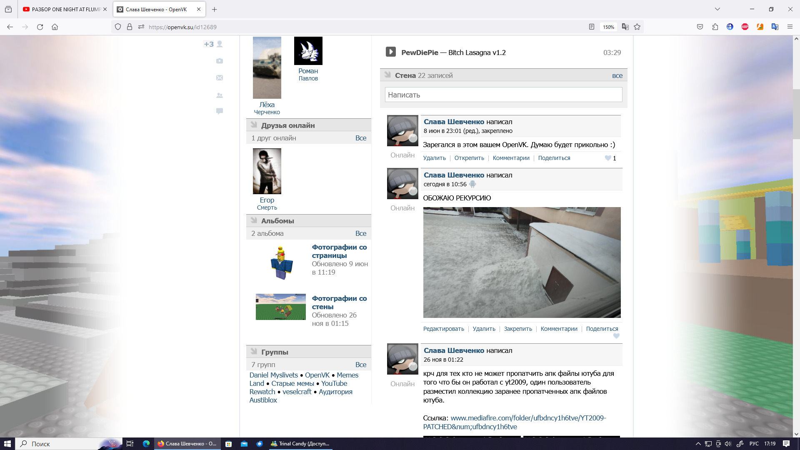Open the Adblock Plus extension icon
Screen dimensions: 800x450
(x=745, y=27)
